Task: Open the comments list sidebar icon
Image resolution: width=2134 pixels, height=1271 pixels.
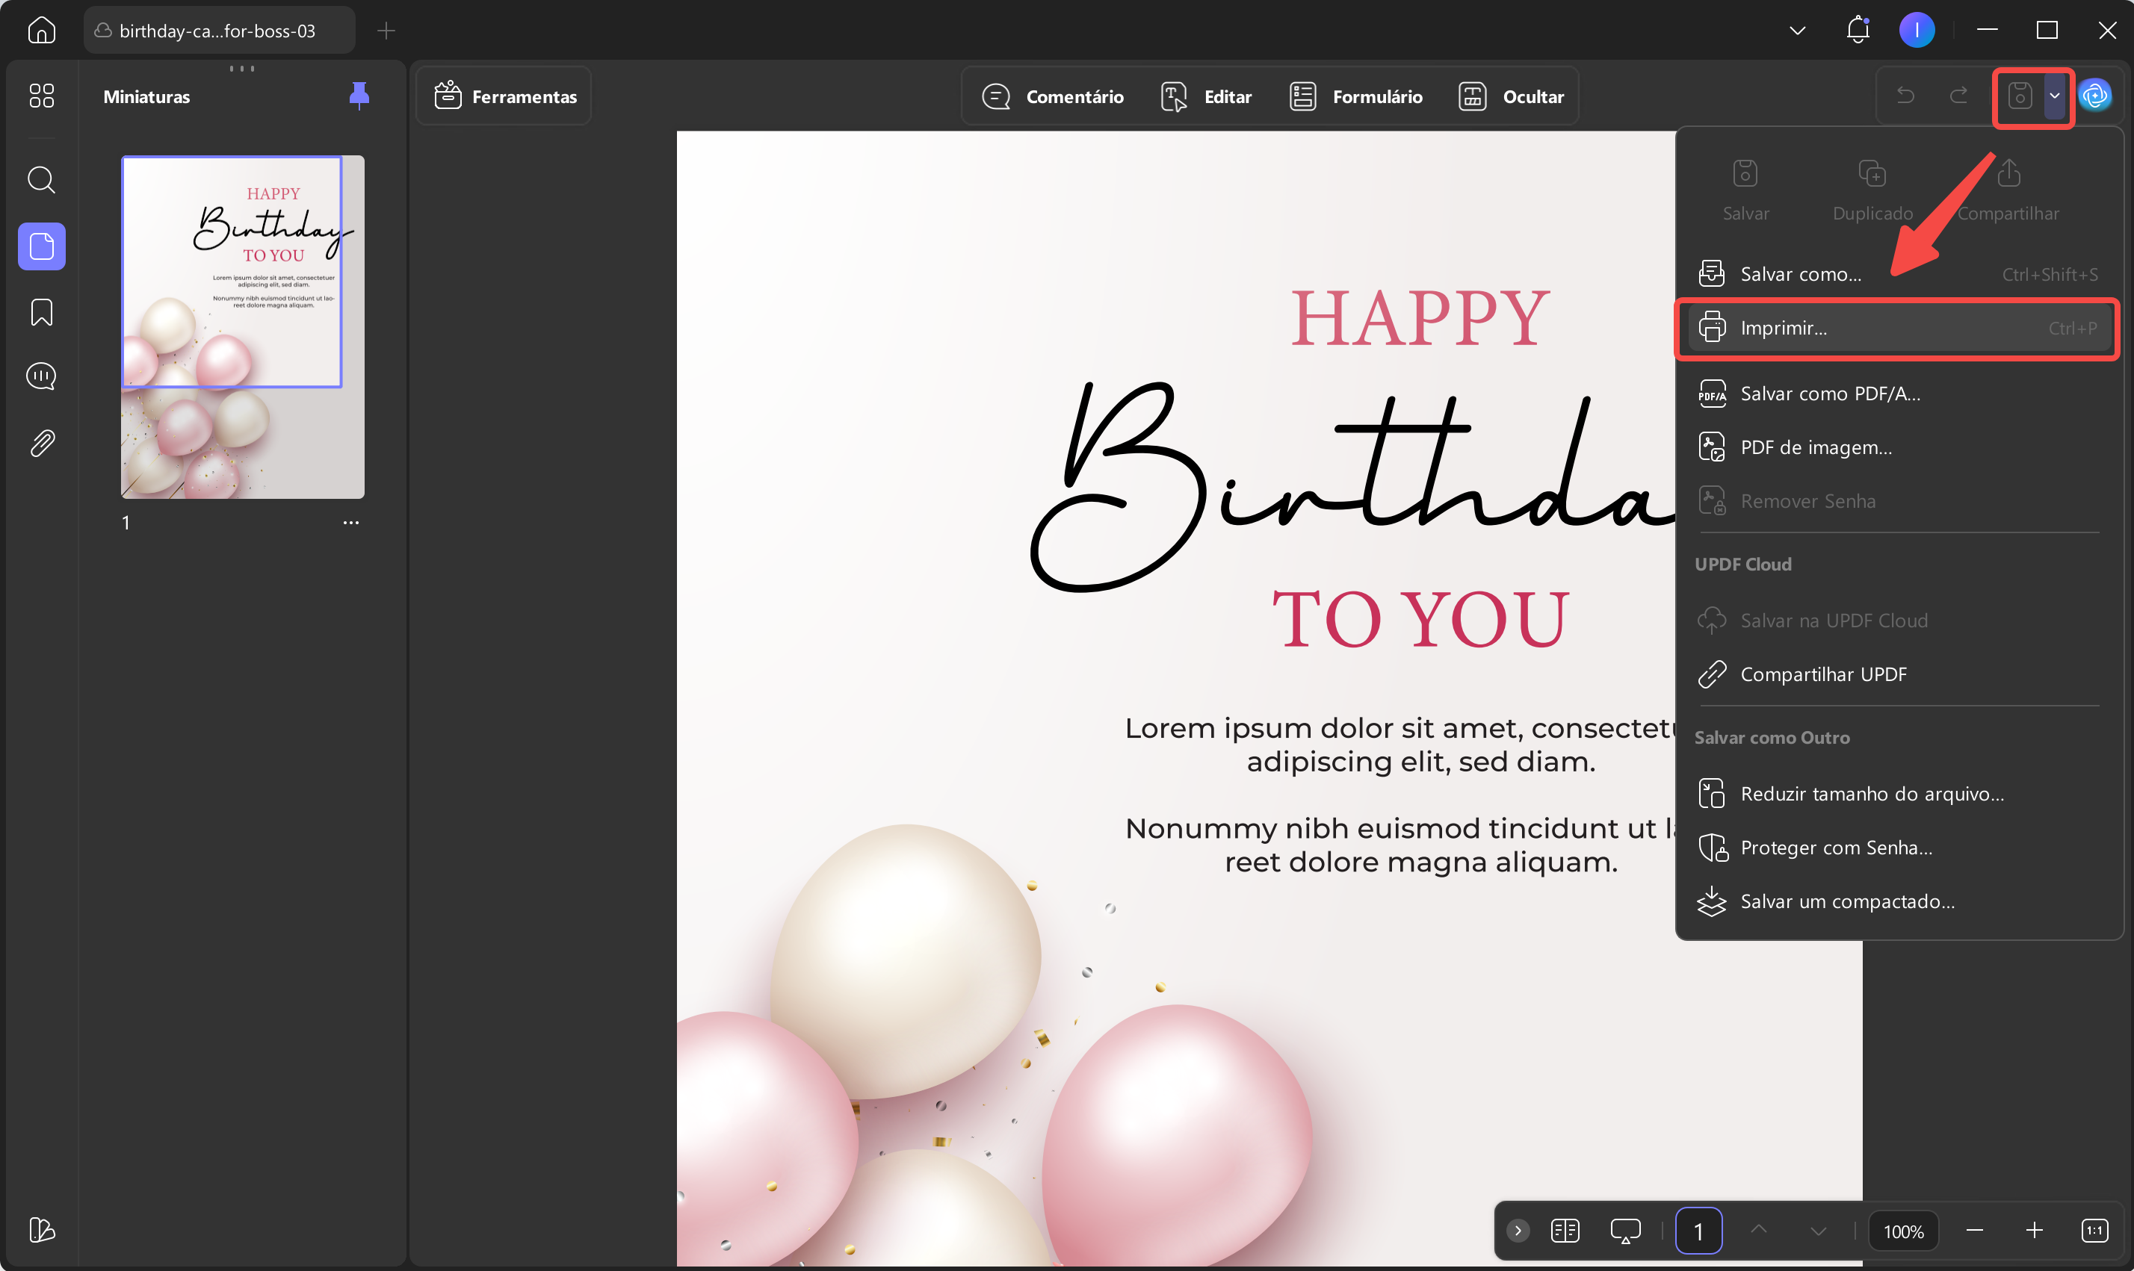Action: (41, 376)
